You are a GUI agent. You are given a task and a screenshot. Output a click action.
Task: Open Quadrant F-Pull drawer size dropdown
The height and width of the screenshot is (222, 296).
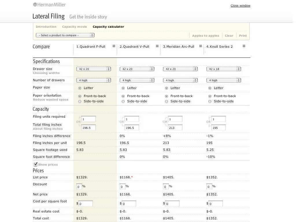94,69
